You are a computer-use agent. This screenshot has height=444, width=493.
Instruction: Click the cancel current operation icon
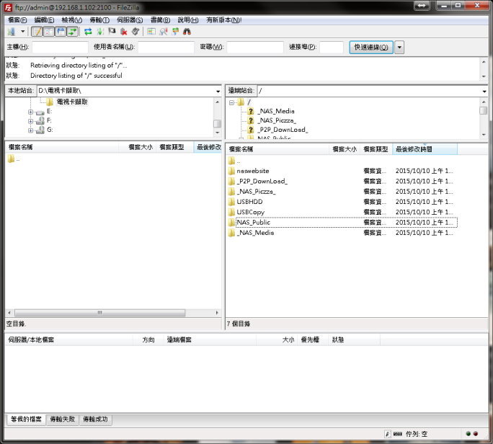click(x=112, y=32)
